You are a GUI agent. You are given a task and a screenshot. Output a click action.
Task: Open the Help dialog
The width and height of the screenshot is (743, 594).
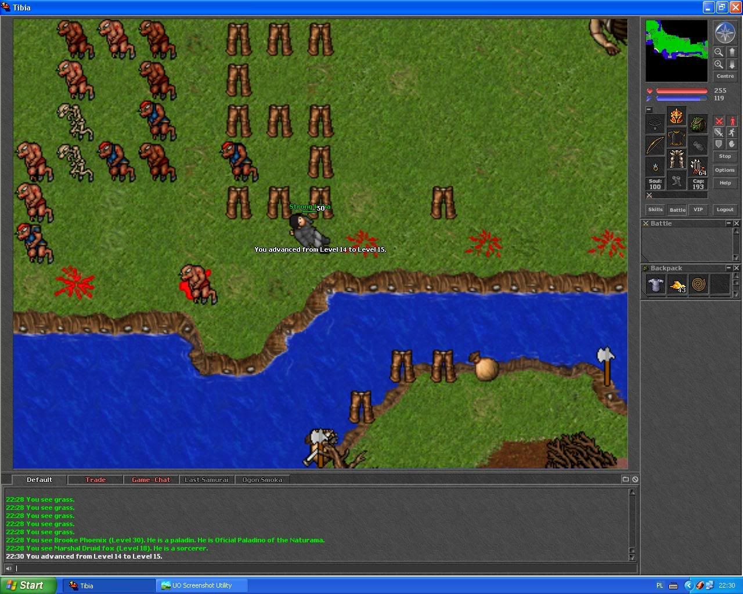725,183
